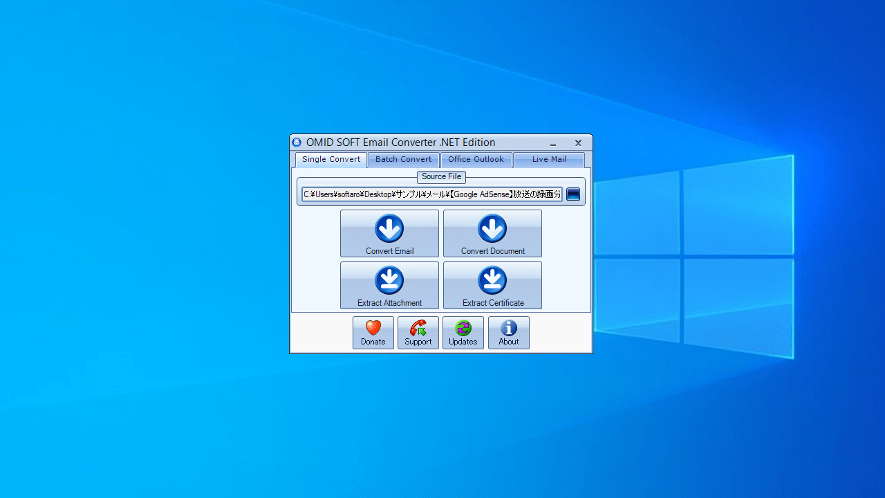Click the Source File path field
This screenshot has width=885, height=498.
(432, 194)
